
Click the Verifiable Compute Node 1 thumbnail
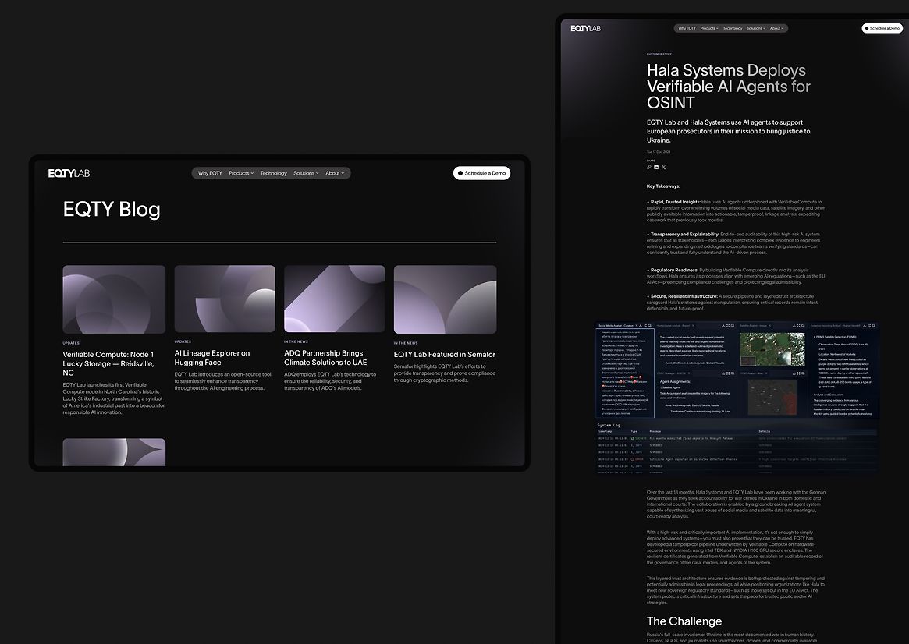click(x=114, y=299)
